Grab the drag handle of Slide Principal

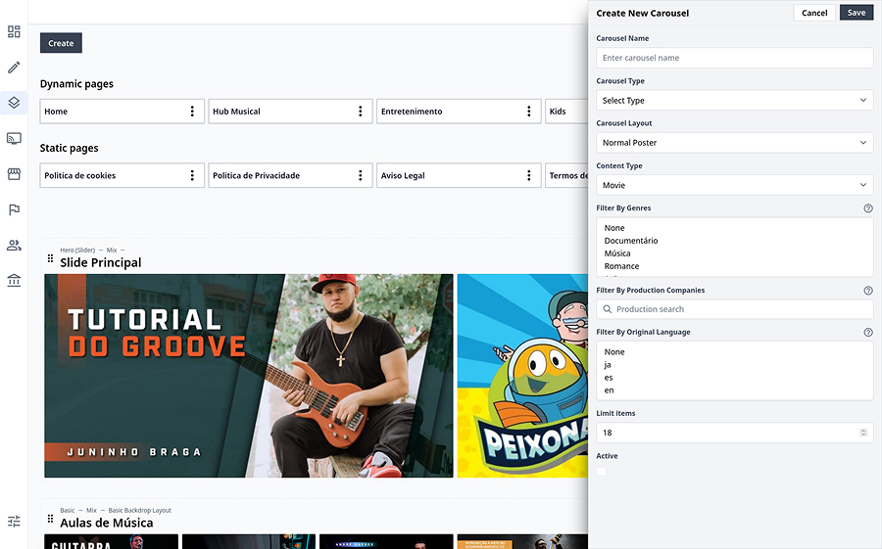click(50, 258)
